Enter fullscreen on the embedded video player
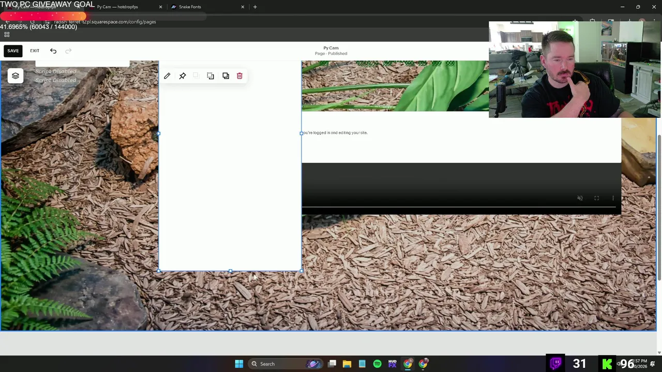 (597, 198)
